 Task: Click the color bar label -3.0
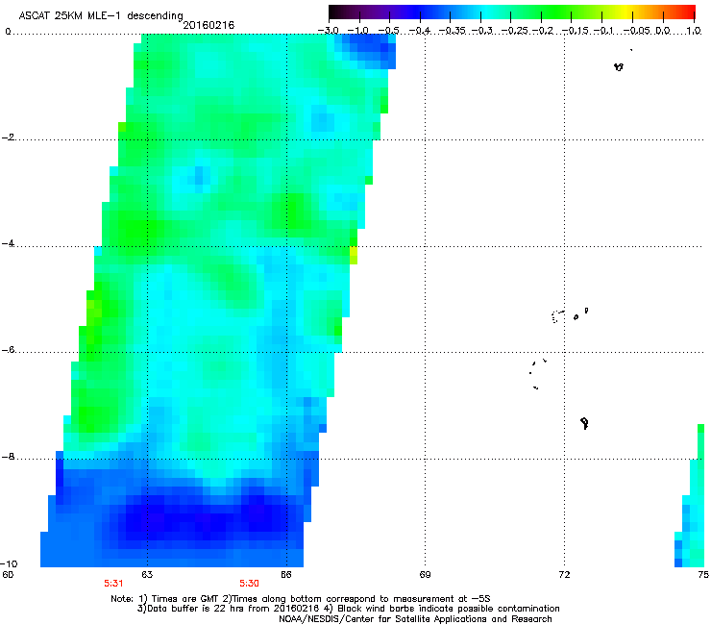[x=328, y=31]
